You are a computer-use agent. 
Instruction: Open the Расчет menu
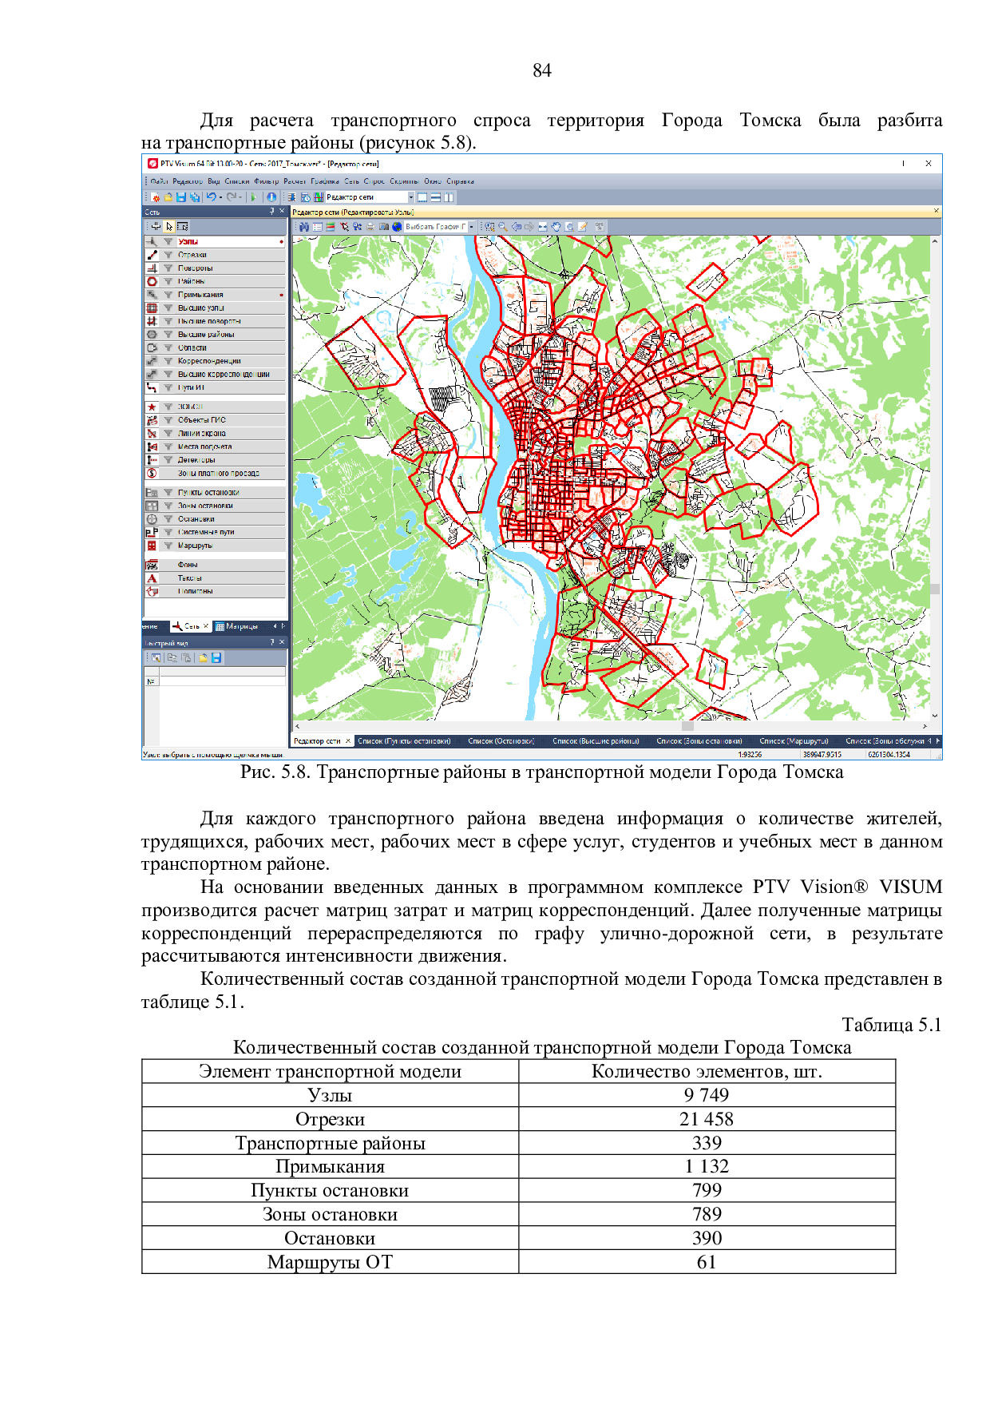295,181
